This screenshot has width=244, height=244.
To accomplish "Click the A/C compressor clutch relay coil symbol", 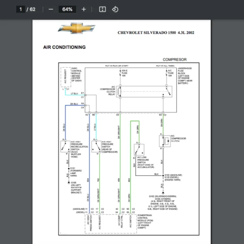I will pyautogui.click(x=119, y=92).
